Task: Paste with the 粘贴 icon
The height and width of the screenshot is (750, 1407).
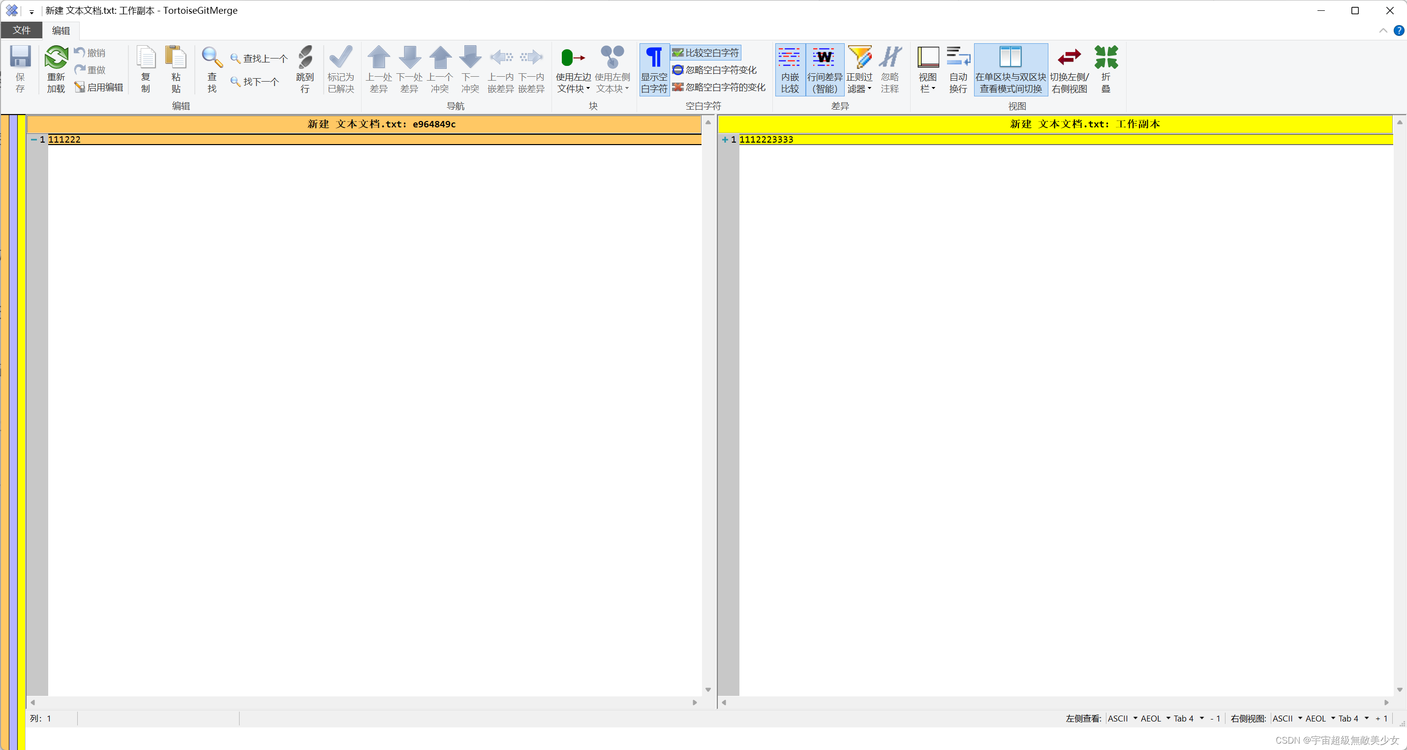Action: (176, 69)
